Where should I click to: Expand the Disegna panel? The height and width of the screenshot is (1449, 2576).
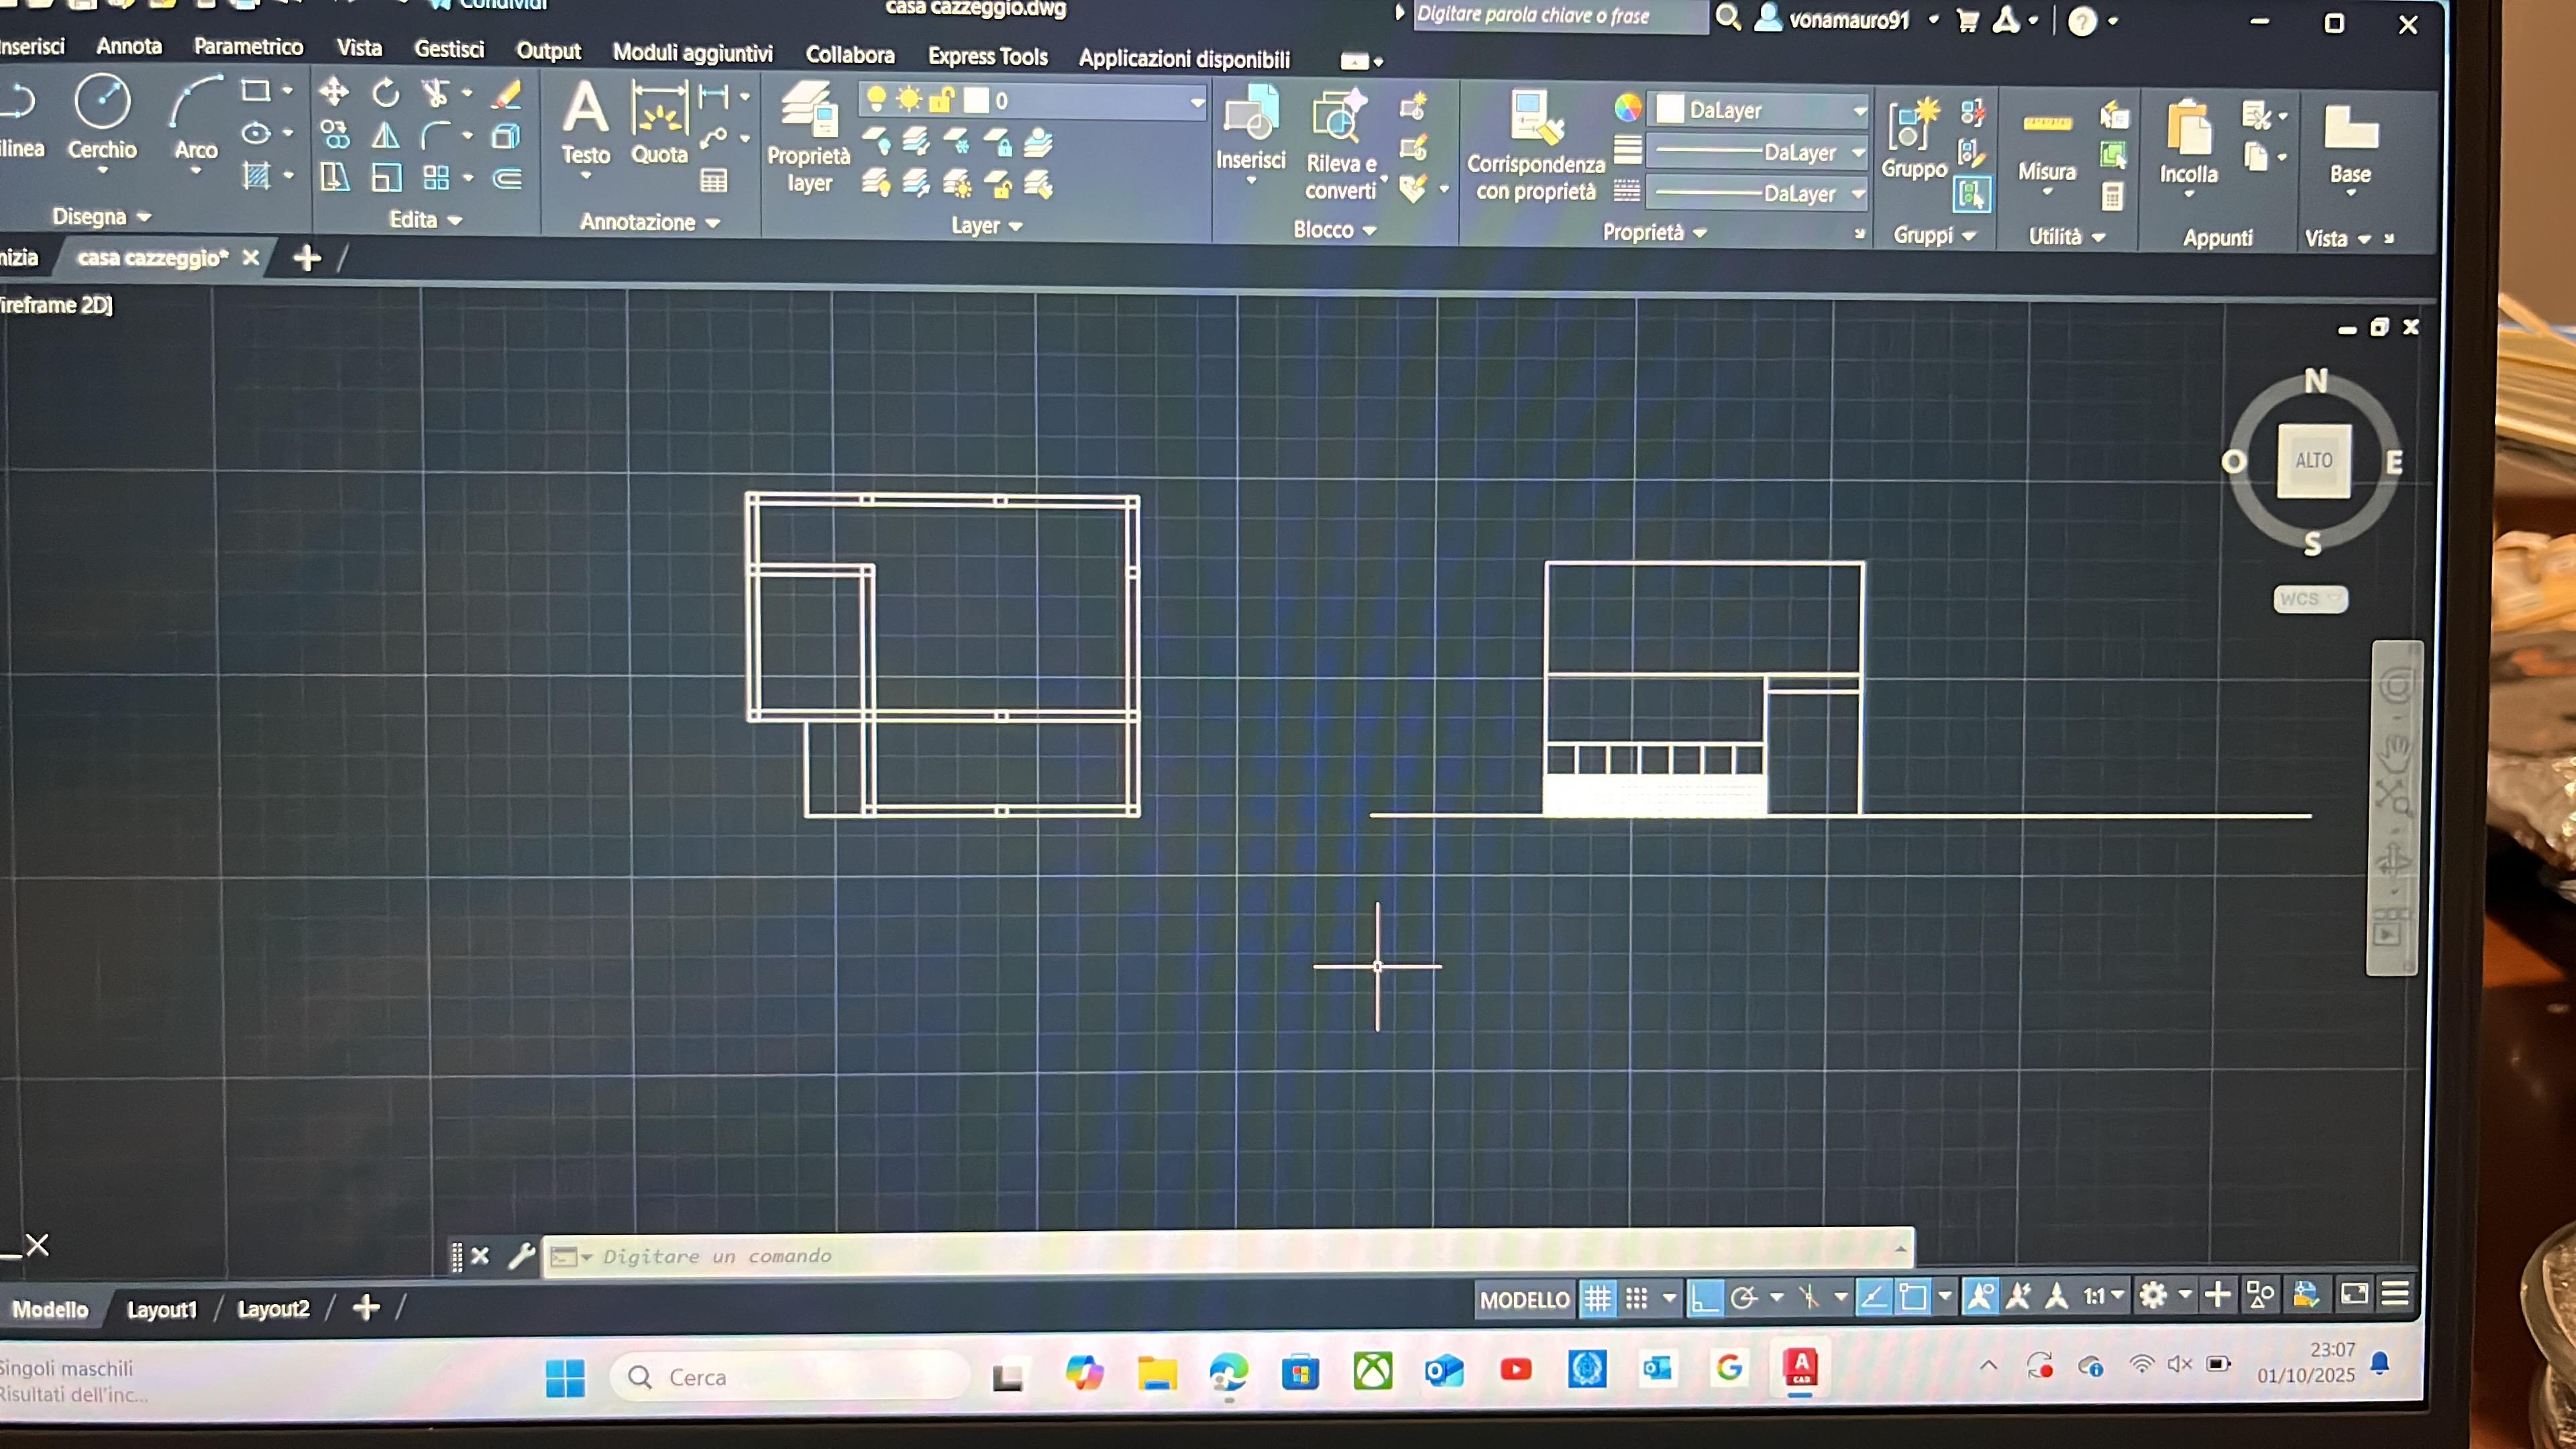point(101,216)
